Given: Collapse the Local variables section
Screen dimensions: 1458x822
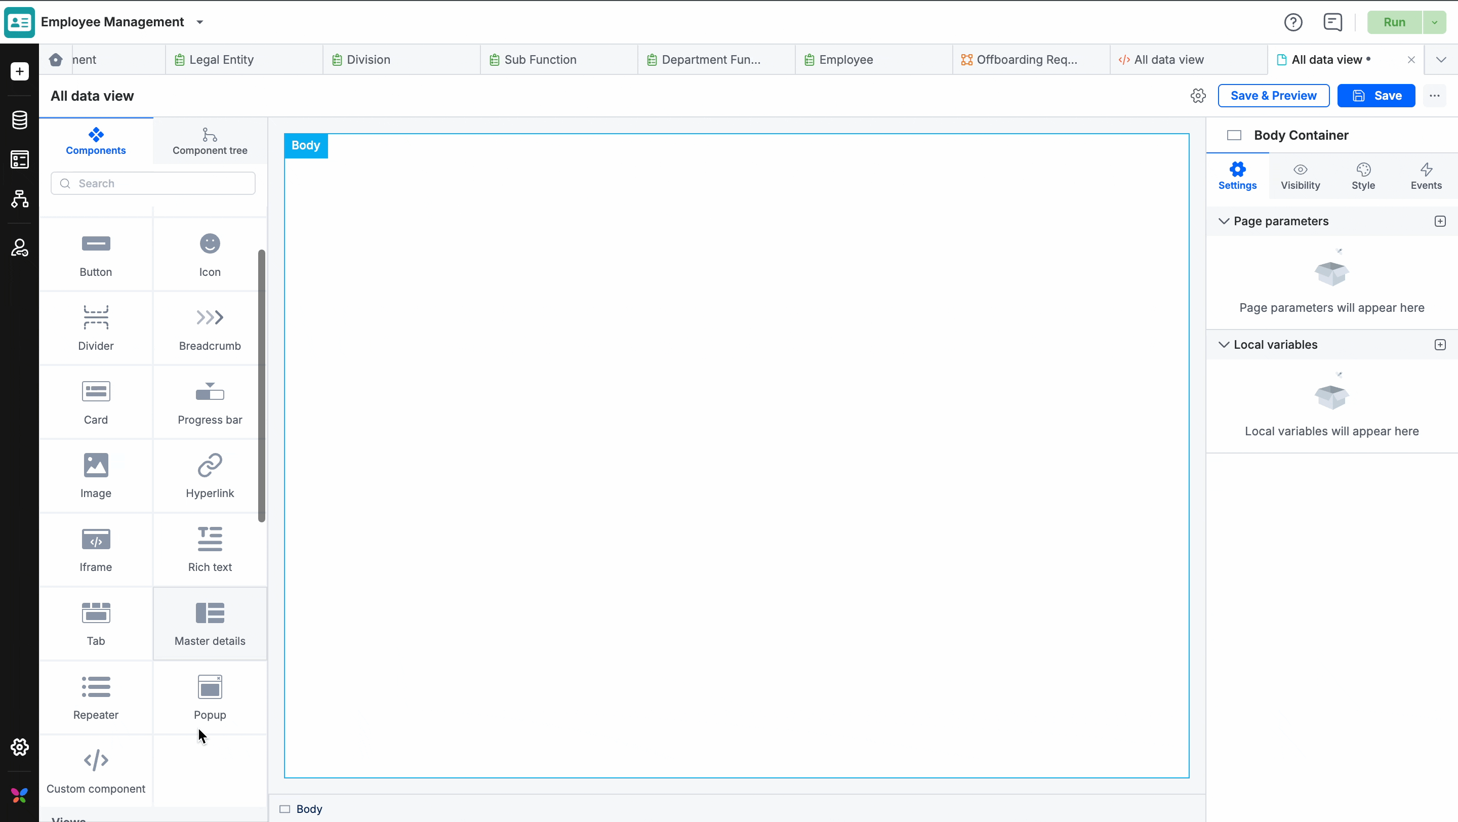Looking at the screenshot, I should pos(1224,345).
